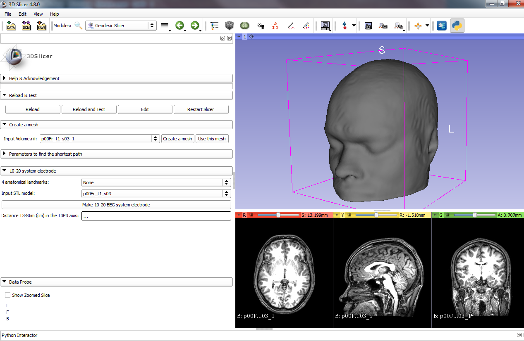Click the Create a mesh button
524x341 pixels.
(177, 139)
